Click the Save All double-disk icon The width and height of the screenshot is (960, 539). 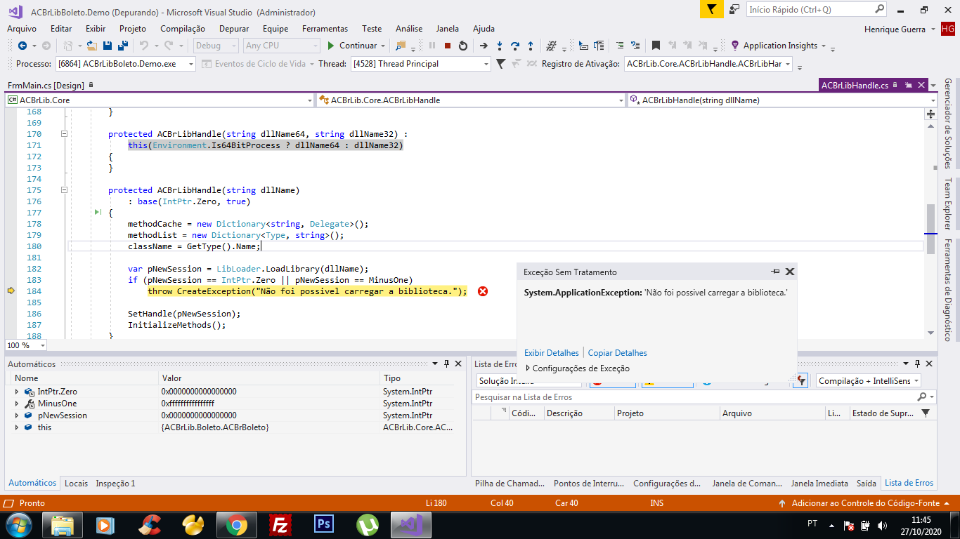pos(122,46)
